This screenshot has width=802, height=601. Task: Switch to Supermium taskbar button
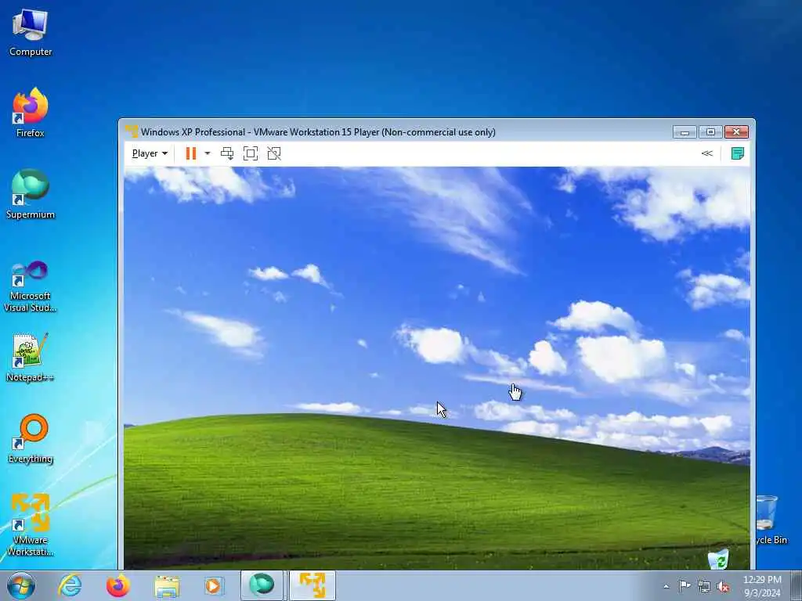coord(262,585)
